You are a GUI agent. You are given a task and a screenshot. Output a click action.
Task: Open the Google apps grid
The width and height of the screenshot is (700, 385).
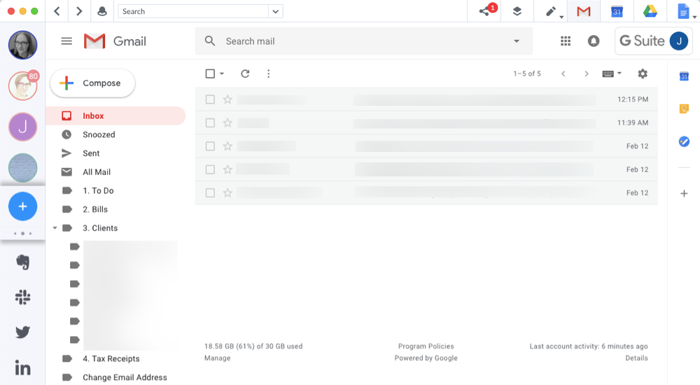[566, 41]
